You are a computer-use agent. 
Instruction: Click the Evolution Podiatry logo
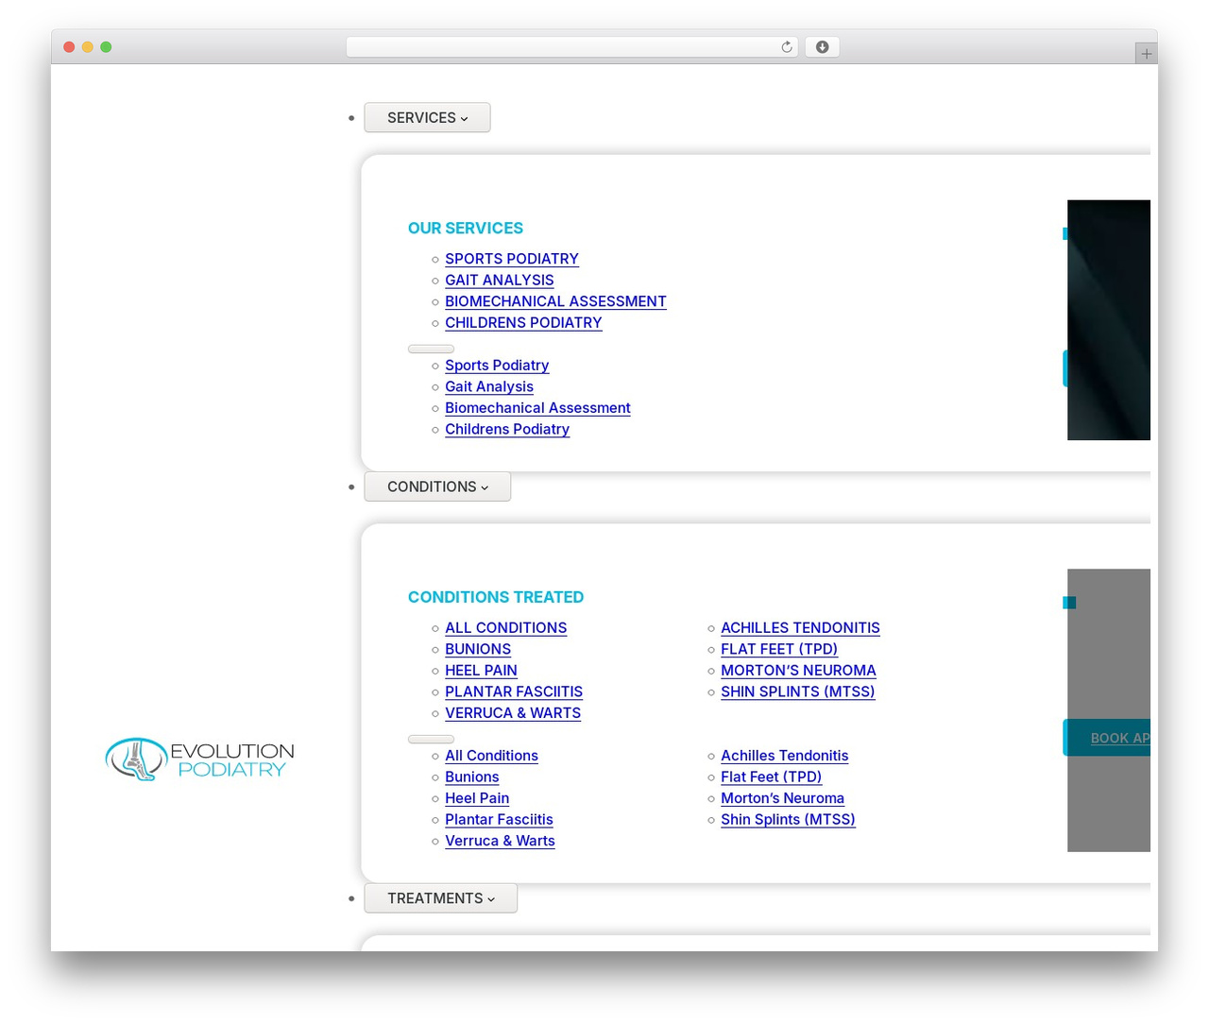(199, 759)
